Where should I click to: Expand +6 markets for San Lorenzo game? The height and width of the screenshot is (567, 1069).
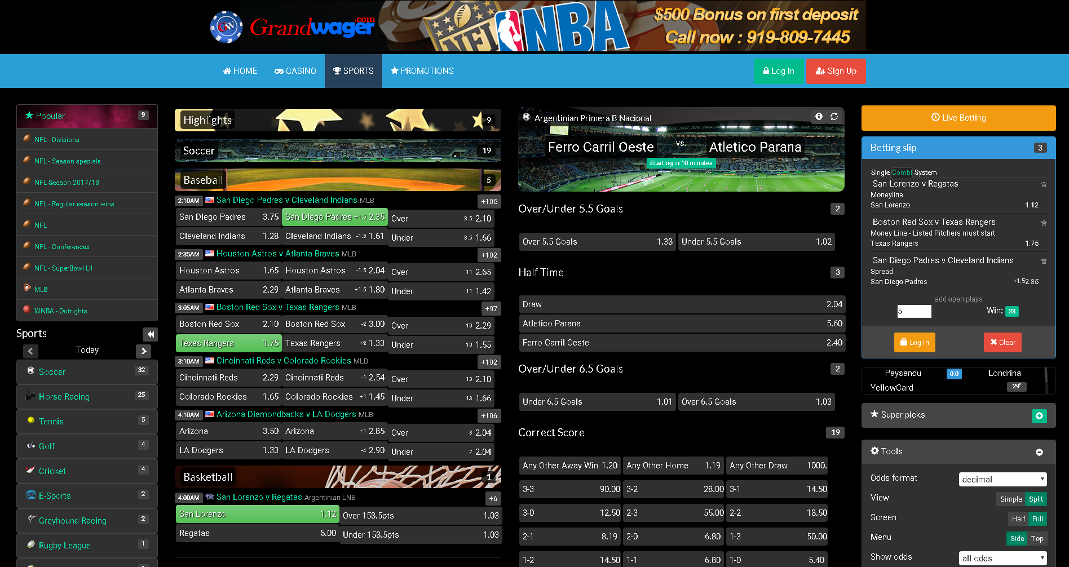click(x=493, y=498)
